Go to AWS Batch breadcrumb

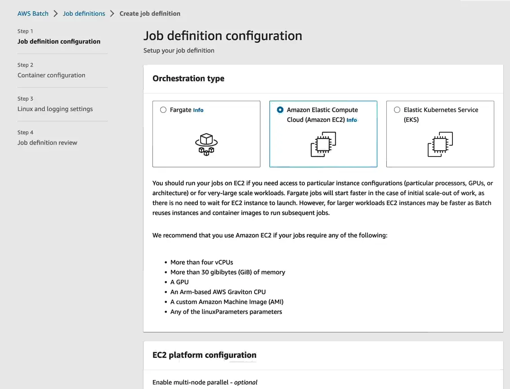point(33,13)
